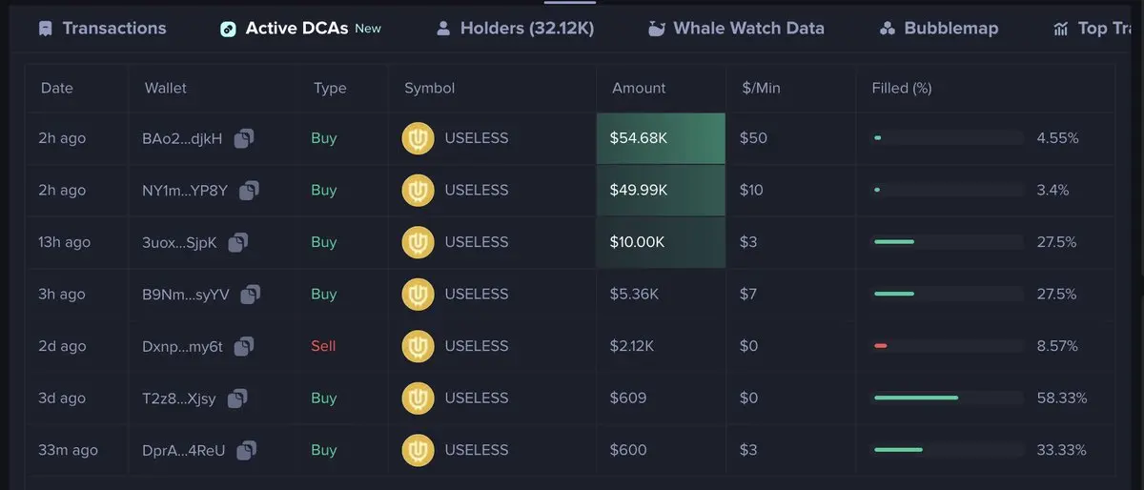Copy wallet address BAo2...djkH

coord(244,138)
